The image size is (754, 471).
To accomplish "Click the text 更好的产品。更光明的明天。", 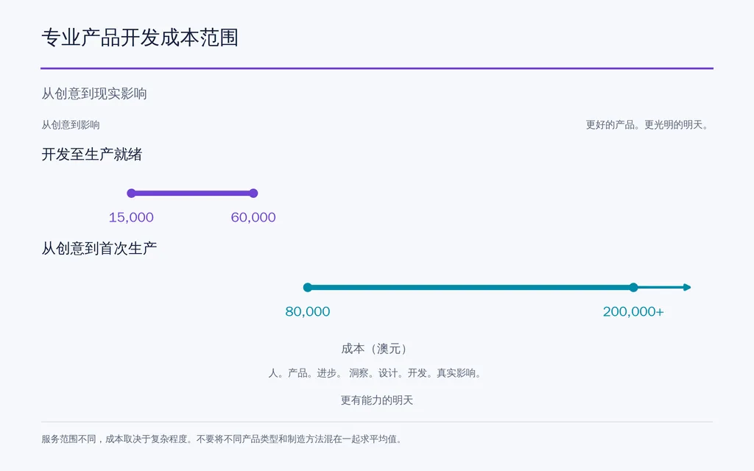I will pos(648,125).
